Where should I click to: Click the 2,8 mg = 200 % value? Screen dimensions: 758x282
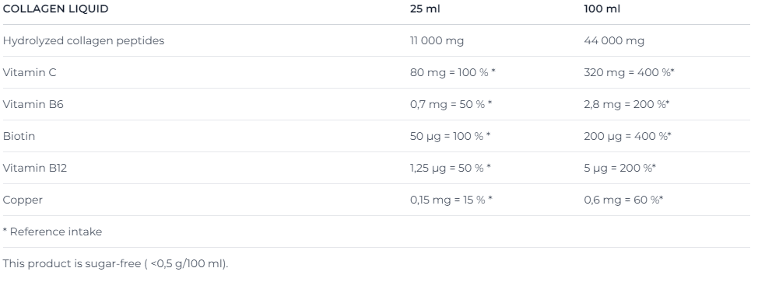tap(626, 104)
